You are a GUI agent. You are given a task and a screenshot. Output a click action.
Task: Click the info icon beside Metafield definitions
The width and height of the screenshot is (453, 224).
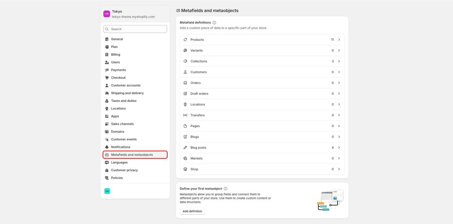(x=215, y=23)
